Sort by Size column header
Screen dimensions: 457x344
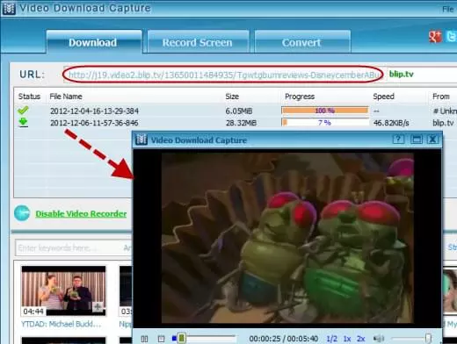tap(232, 97)
